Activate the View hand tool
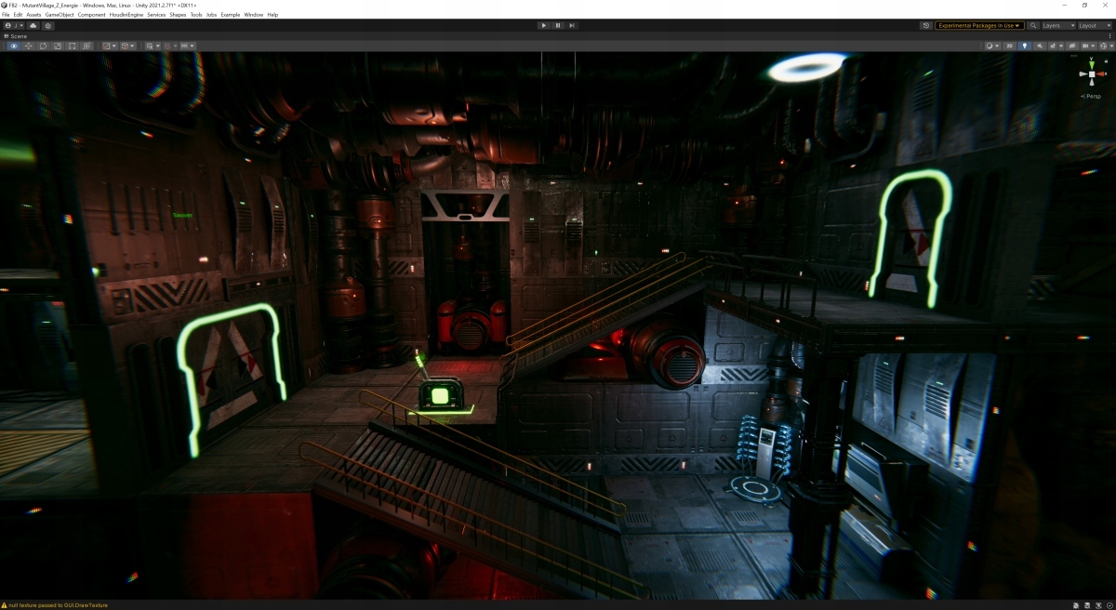Image resolution: width=1116 pixels, height=610 pixels. tap(13, 46)
